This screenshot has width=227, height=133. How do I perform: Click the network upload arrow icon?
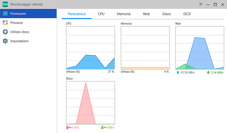(x=178, y=73)
